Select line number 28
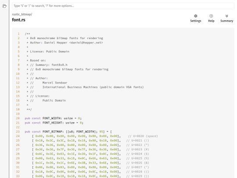 coord(18,154)
